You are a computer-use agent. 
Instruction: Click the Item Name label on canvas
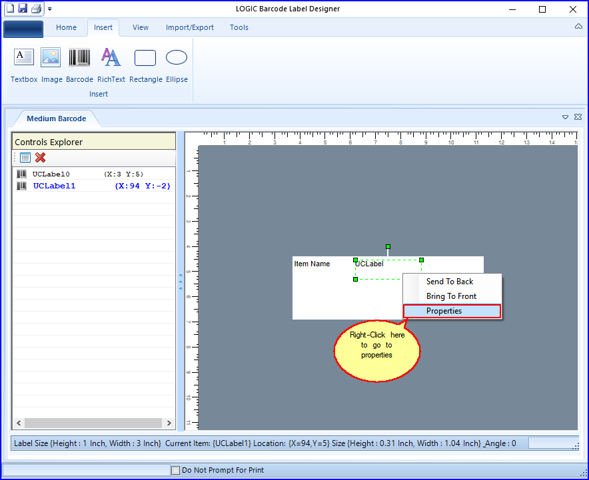[312, 264]
